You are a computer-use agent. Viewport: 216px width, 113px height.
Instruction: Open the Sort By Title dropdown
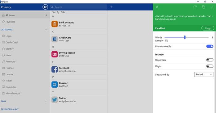(x=60, y=12)
